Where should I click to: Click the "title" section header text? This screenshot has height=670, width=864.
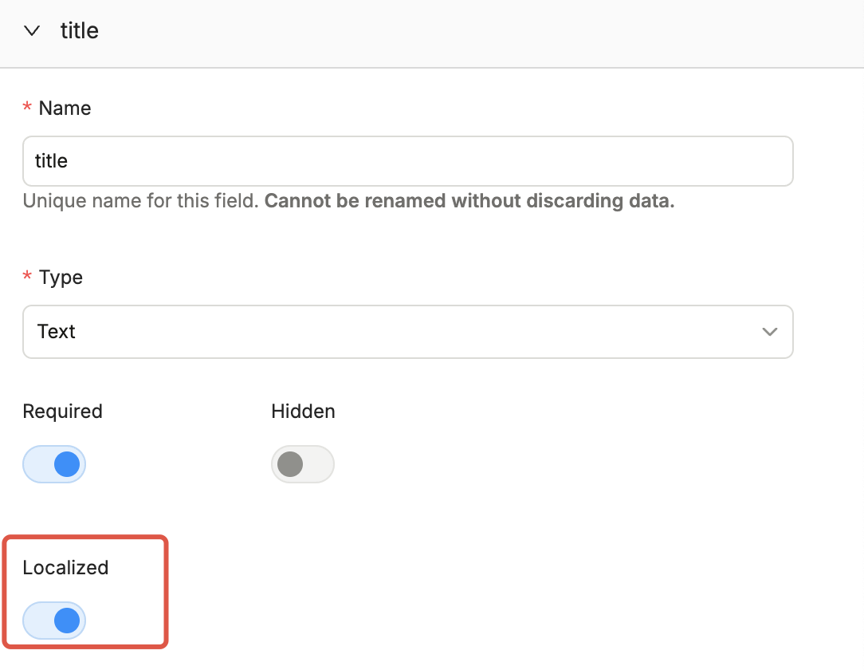pos(80,31)
